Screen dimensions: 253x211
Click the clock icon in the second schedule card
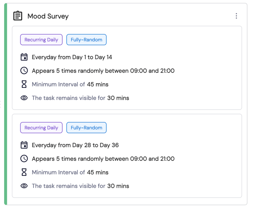[24, 159]
